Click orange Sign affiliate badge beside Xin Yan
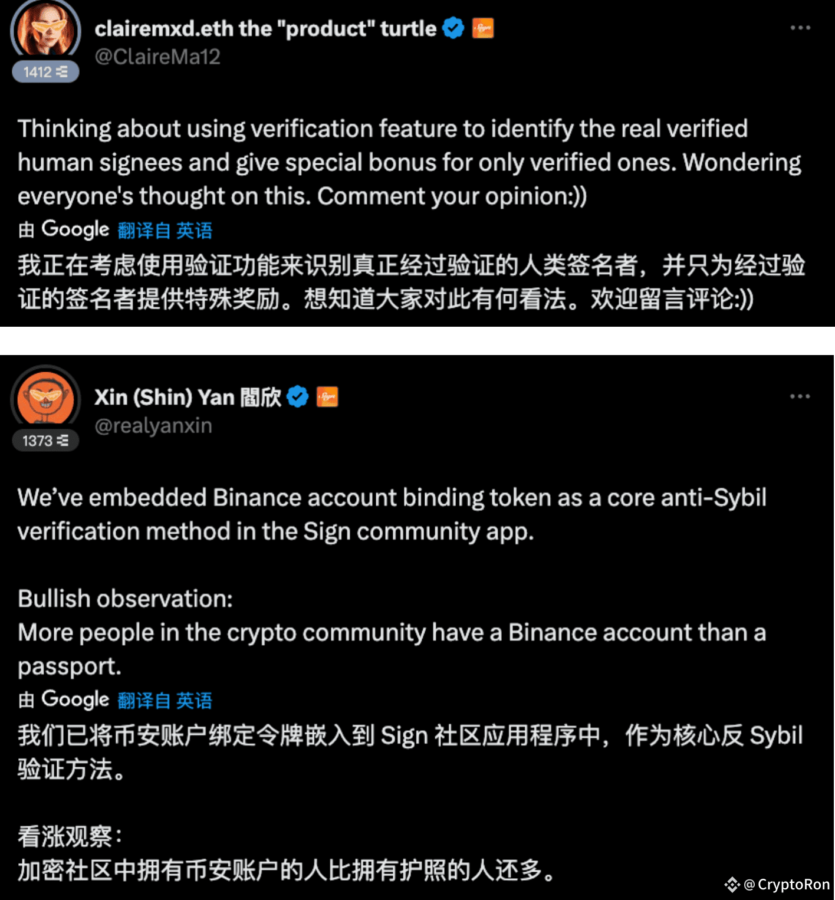The width and height of the screenshot is (835, 900). [x=327, y=397]
